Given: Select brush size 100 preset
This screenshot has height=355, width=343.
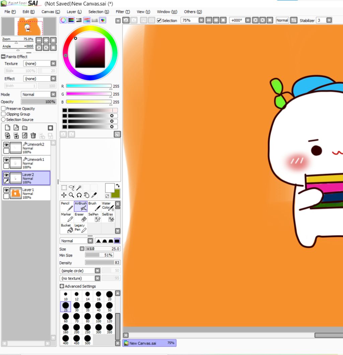Looking at the screenshot, I should [98, 318].
